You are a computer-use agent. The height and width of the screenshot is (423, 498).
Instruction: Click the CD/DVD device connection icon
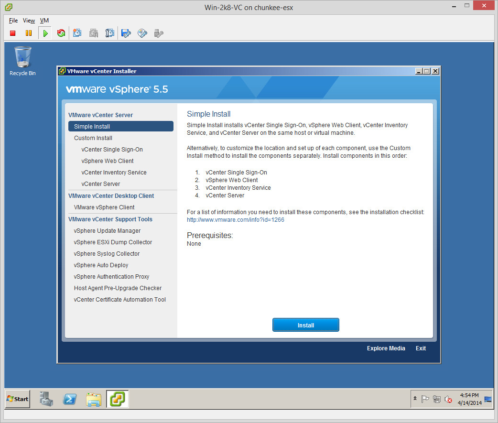[142, 33]
